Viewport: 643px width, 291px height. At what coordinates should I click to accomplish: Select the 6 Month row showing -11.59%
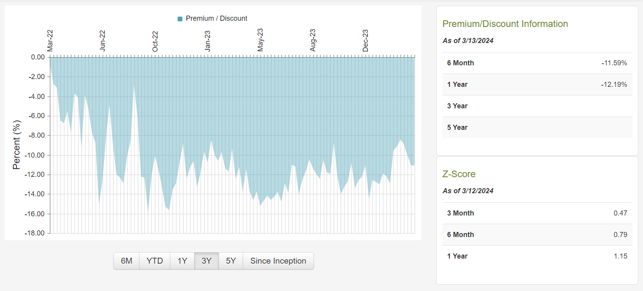pyautogui.click(x=537, y=63)
